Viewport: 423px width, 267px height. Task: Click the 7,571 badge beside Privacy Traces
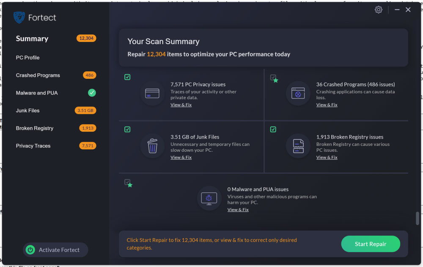(x=88, y=146)
